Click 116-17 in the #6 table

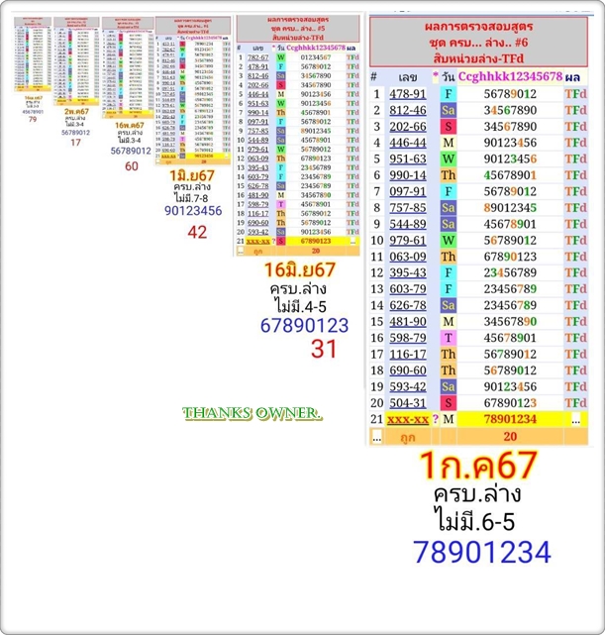(x=408, y=354)
